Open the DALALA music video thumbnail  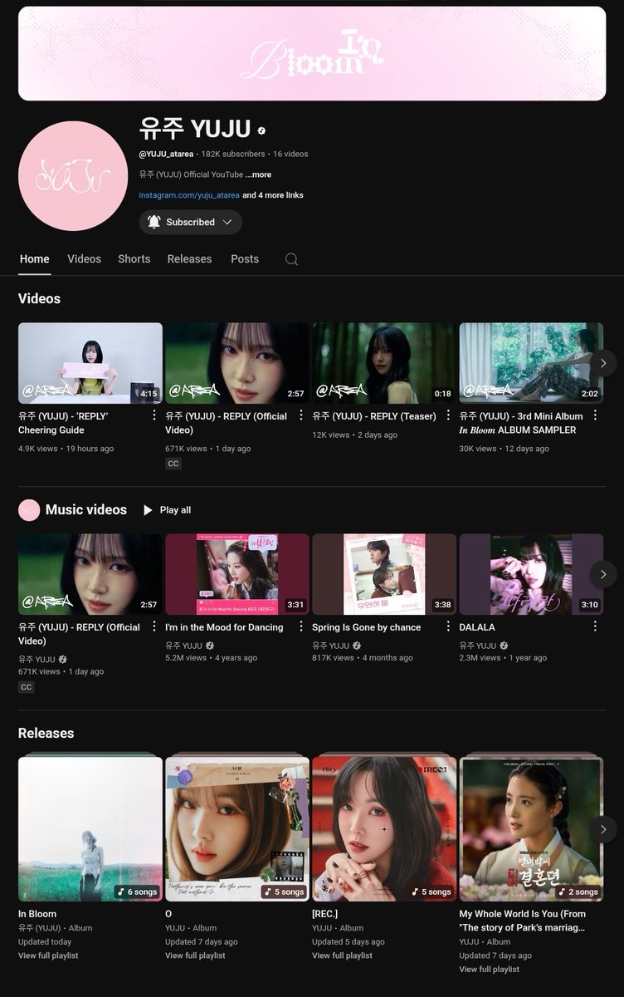point(531,574)
